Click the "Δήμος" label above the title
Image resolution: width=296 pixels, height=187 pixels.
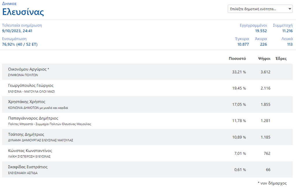pos(9,4)
